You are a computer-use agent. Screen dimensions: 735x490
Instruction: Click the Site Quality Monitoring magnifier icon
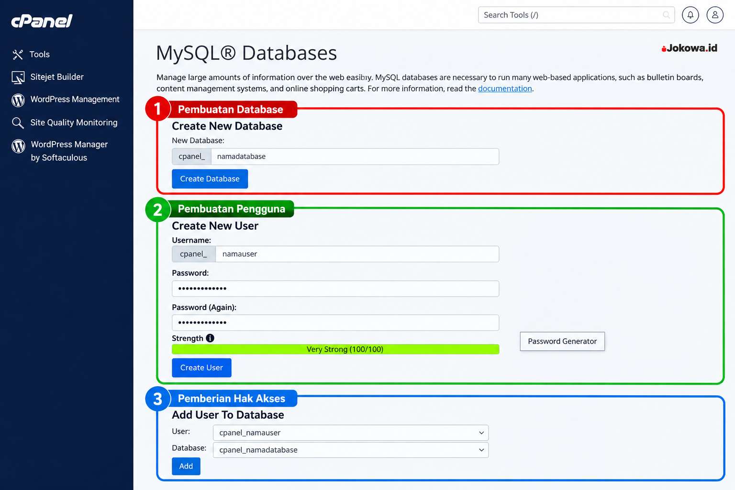coord(18,123)
